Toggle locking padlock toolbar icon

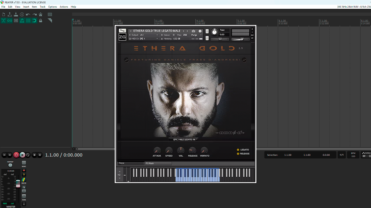pyautogui.click(x=41, y=21)
